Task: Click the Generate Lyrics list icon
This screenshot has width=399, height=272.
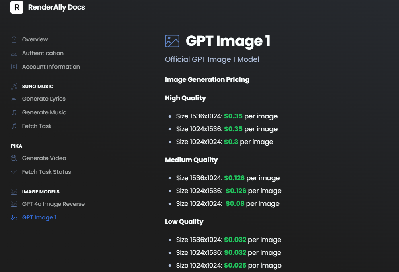Action: (x=14, y=99)
